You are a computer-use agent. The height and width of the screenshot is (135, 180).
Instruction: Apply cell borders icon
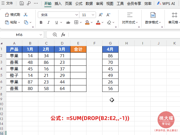coord(76,22)
